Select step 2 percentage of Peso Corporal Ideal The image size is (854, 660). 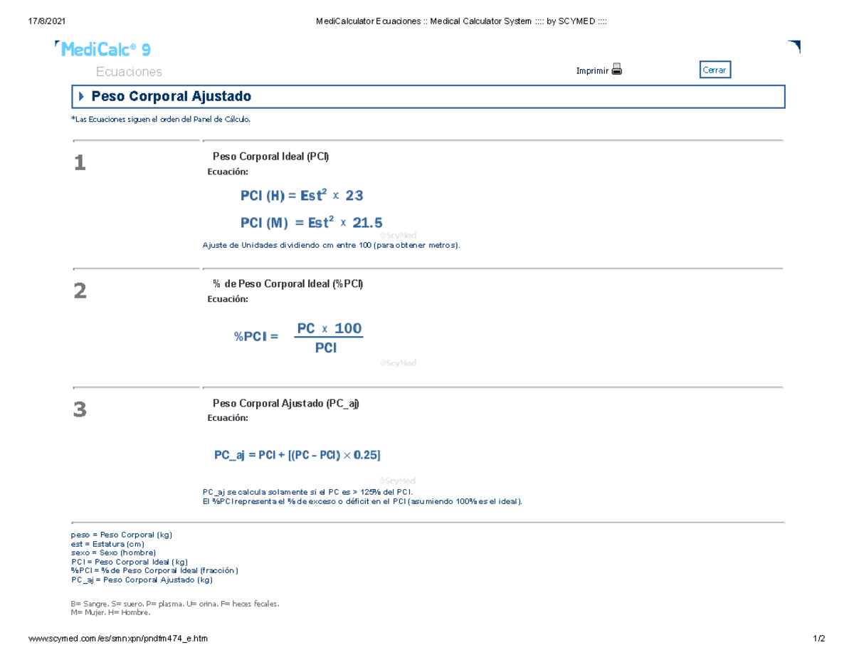(x=288, y=283)
